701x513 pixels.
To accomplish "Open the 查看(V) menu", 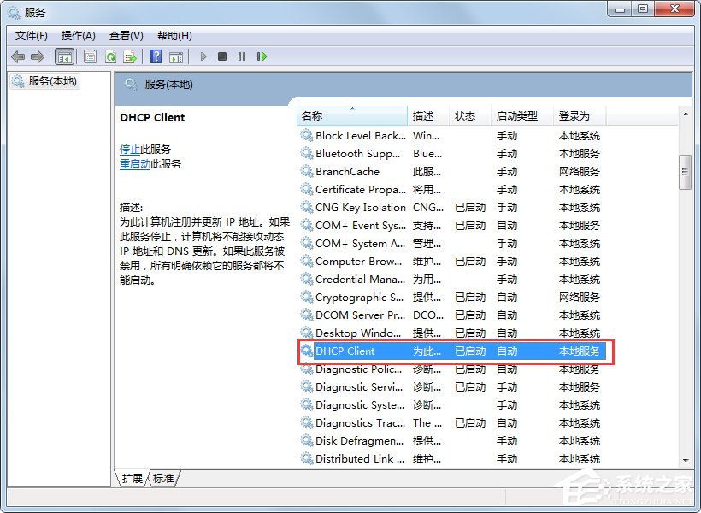I will click(x=125, y=35).
